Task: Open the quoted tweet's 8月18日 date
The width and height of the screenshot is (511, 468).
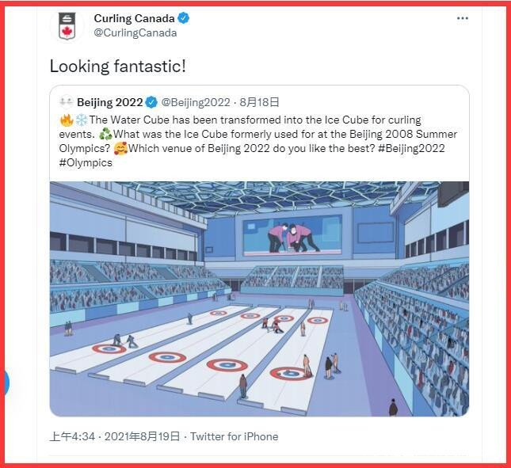Action: 259,102
